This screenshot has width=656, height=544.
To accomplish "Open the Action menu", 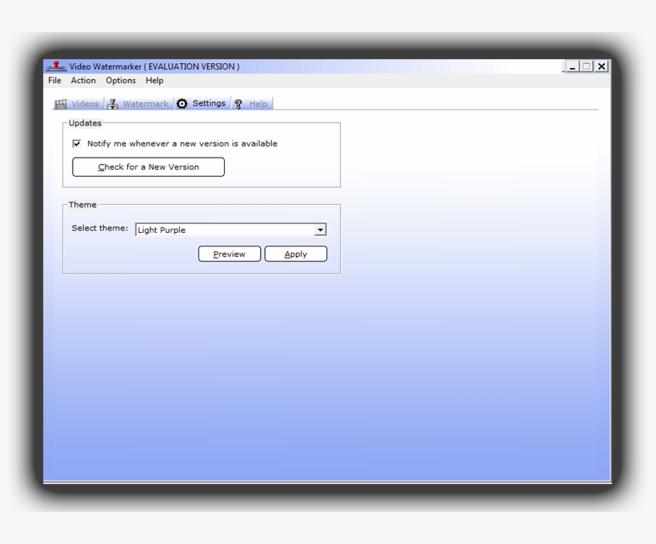I will (x=83, y=81).
